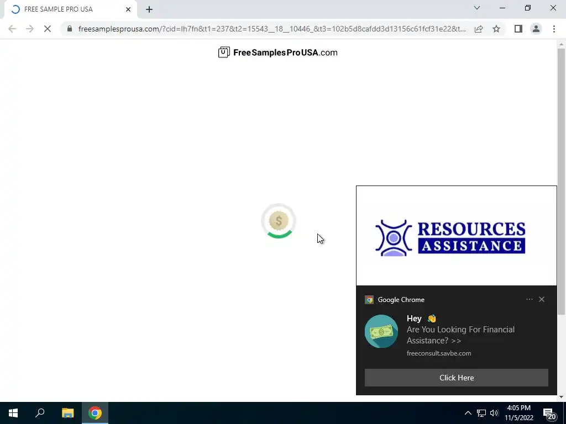Screen dimensions: 566x424
Task: Restore down the Chrome window
Action: [528, 8]
